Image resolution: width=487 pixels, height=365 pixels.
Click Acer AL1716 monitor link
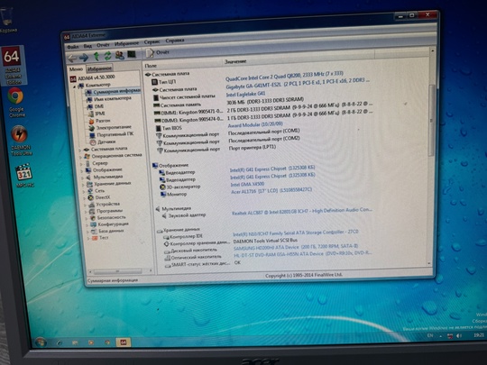[271, 191]
